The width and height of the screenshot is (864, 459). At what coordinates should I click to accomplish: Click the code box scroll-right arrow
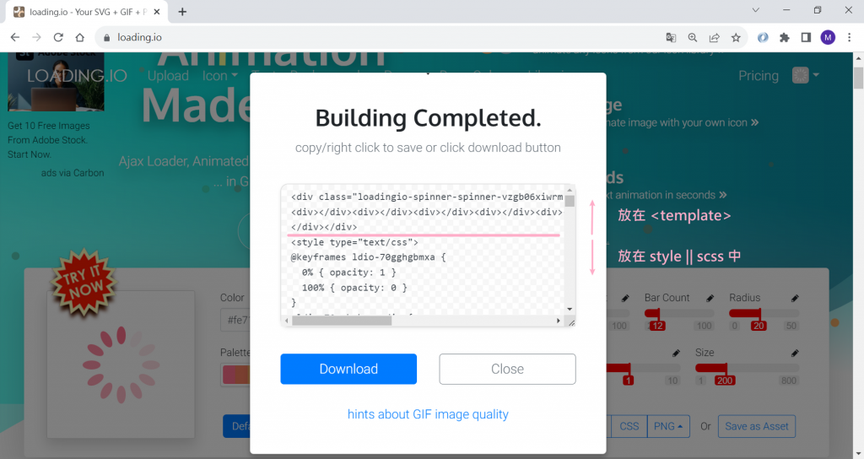click(x=559, y=321)
